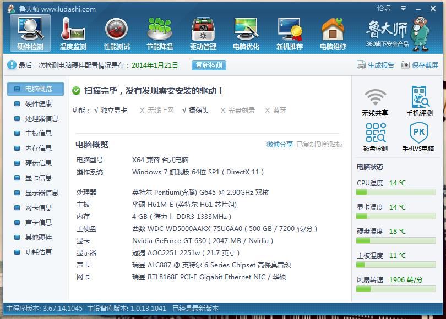Screen dimensions: 446x319
Task: Click the CPU温度 progress bar
Action: 396,193
